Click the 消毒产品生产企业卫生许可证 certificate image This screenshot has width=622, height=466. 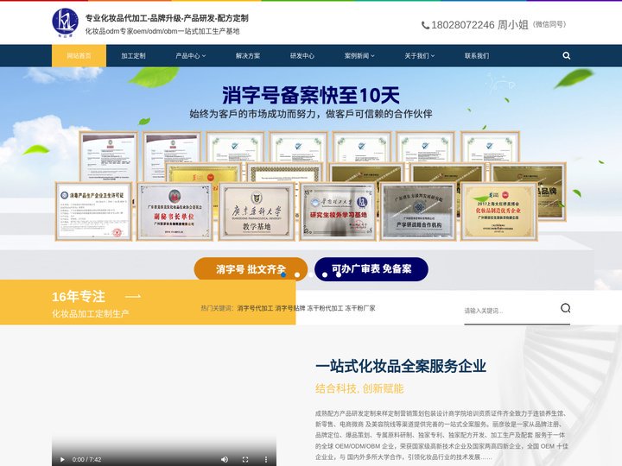[x=93, y=211]
